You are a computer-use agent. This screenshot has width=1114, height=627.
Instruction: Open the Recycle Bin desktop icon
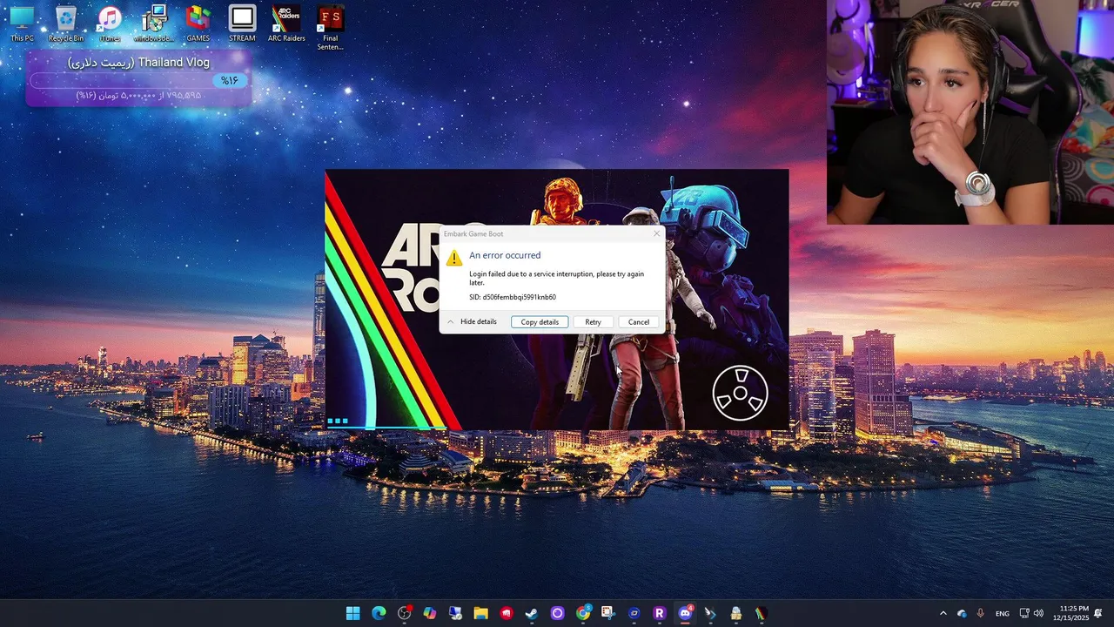[x=66, y=24]
